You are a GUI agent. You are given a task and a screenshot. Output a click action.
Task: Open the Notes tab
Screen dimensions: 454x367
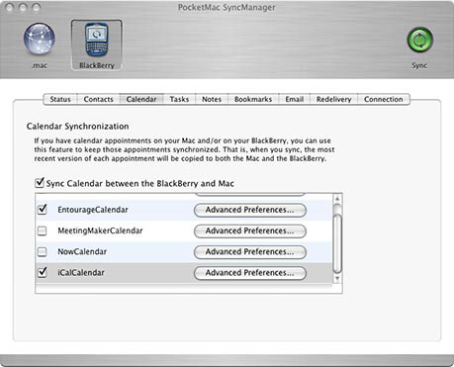[x=212, y=99]
